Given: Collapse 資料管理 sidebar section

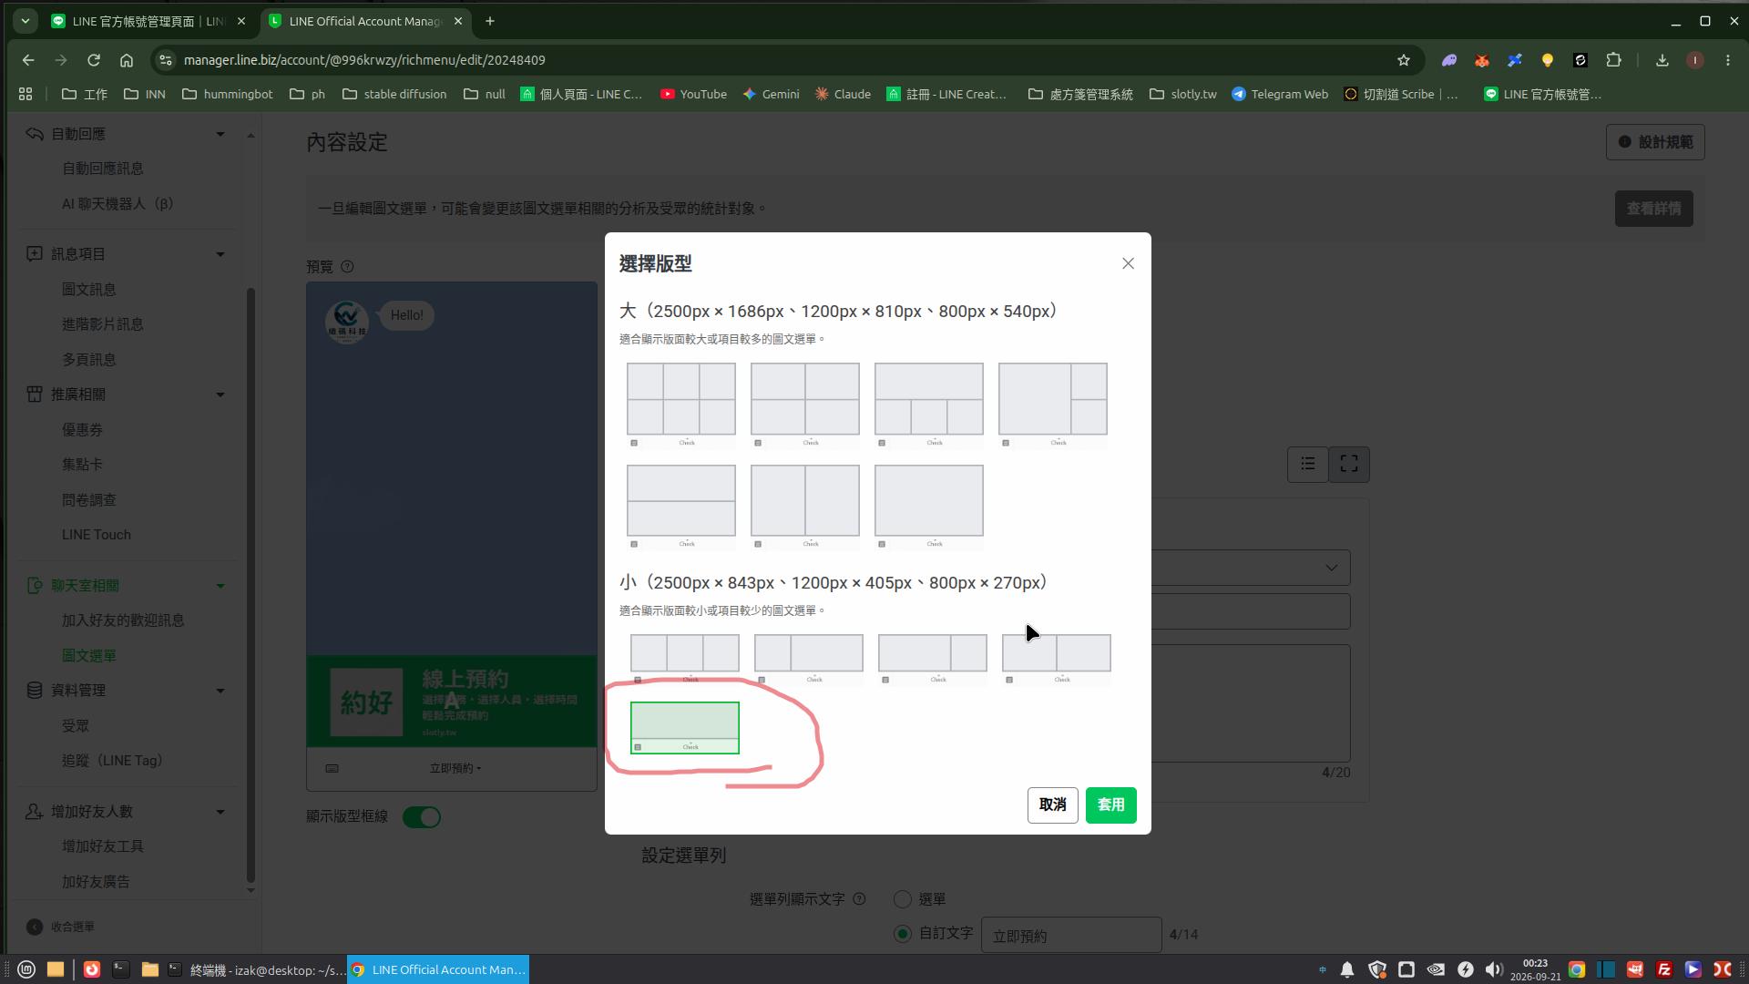Looking at the screenshot, I should [220, 691].
